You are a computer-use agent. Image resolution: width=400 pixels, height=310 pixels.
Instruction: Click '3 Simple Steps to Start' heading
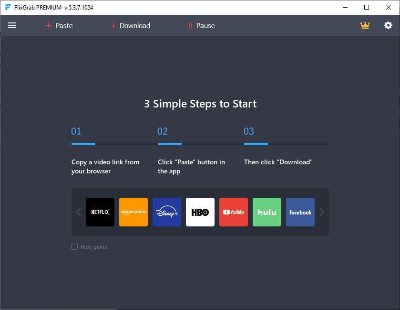(200, 104)
